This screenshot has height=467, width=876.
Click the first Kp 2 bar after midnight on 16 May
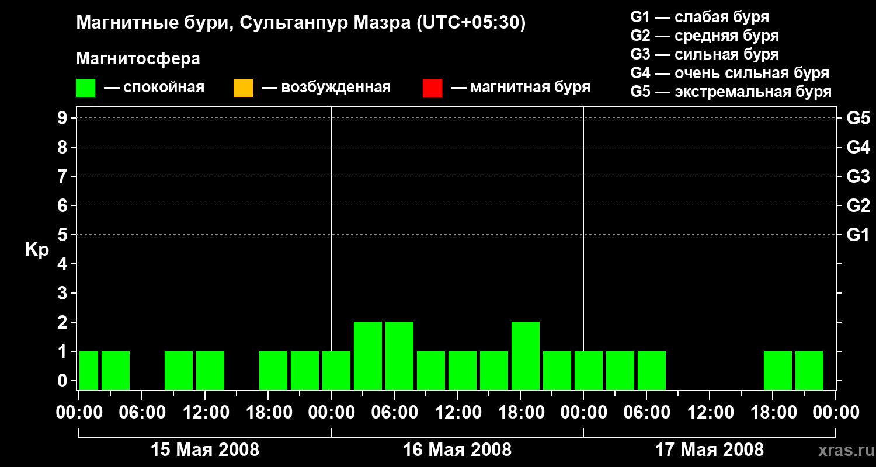(x=368, y=356)
